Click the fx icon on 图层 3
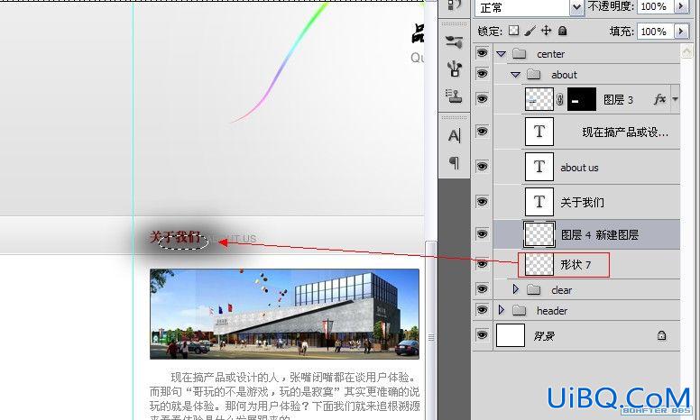The height and width of the screenshot is (420, 700). (659, 99)
